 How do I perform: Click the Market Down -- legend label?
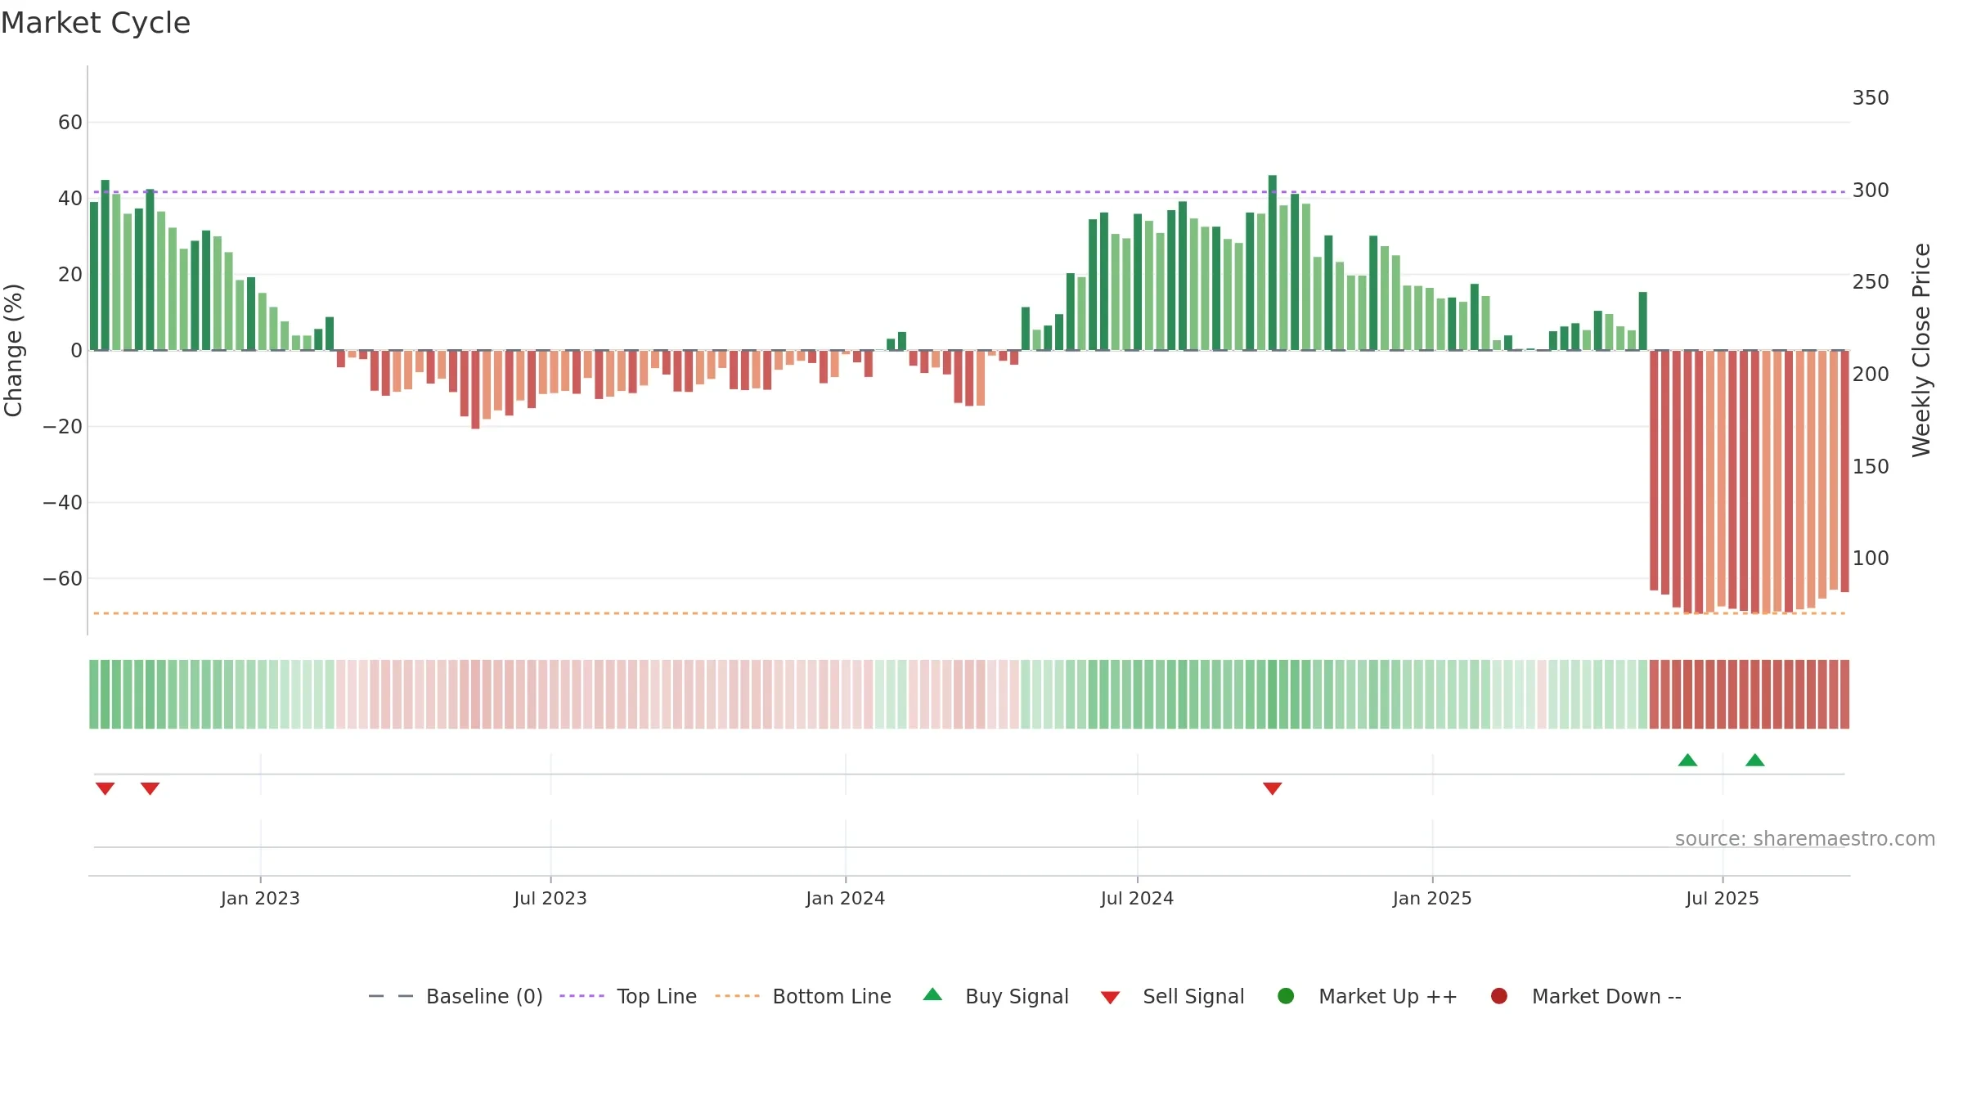[1606, 996]
